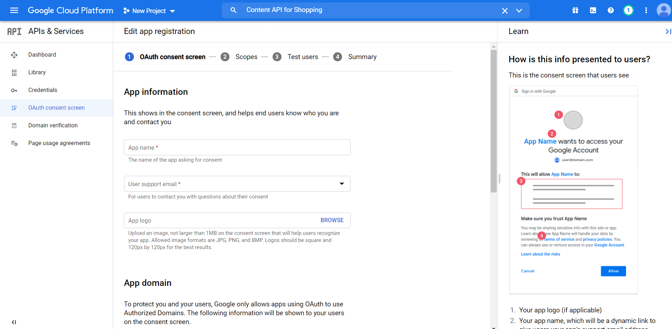
Task: Click the Credentials key icon
Action: [x=14, y=90]
